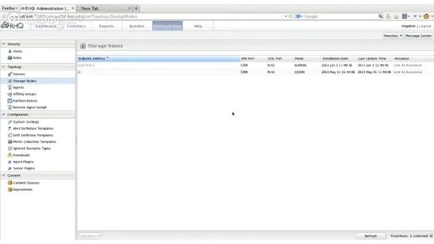Image resolution: width=434 pixels, height=244 pixels.
Task: Click the Alert Definition Templates flag icon
Action: tap(9, 128)
